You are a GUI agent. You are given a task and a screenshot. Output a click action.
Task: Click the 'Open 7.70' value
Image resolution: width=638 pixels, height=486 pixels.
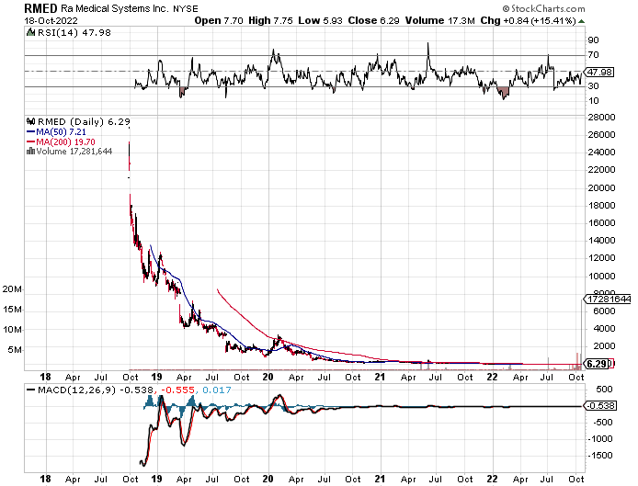pyautogui.click(x=219, y=20)
